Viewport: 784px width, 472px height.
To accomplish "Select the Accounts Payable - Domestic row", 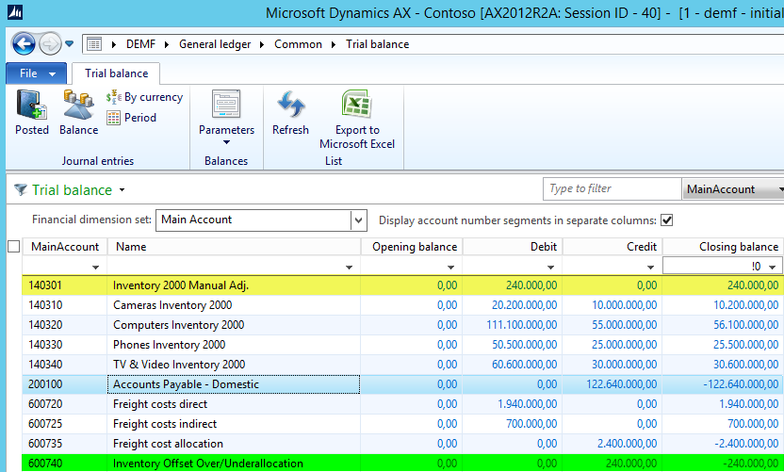I will coord(235,384).
